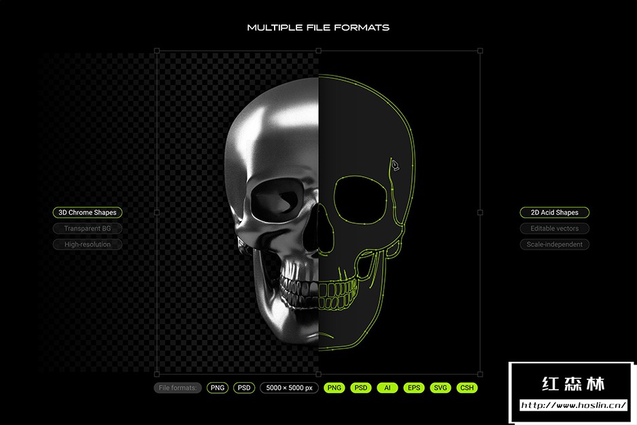Click the green PNG format badge
The image size is (637, 425).
(x=334, y=388)
